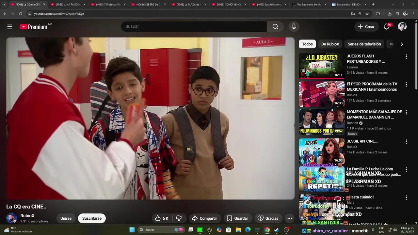Open Chrome profile avatar
The image size is (418, 235).
point(405,14)
